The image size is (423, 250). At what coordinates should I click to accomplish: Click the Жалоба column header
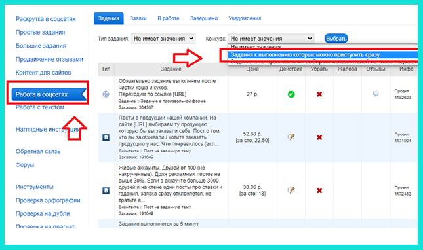347,69
